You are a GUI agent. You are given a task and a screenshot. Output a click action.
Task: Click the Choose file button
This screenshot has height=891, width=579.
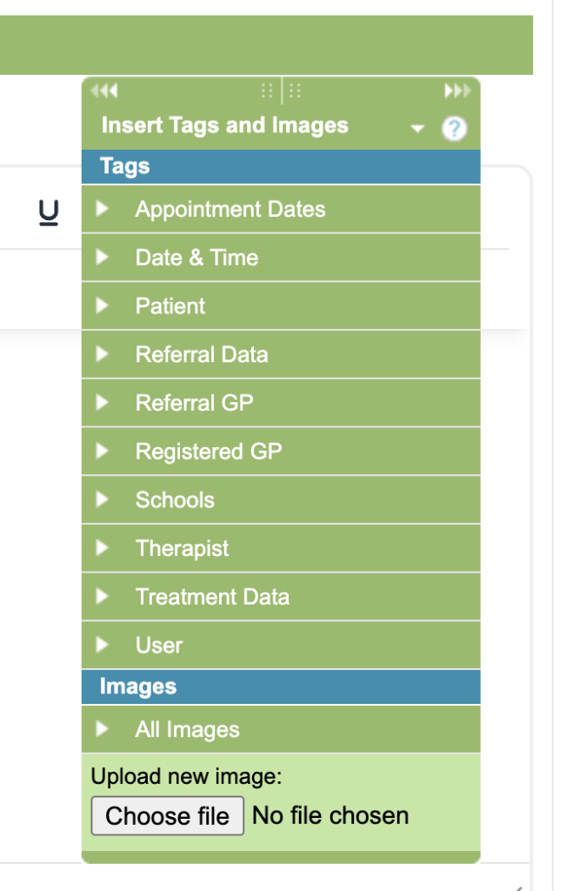pos(167,816)
